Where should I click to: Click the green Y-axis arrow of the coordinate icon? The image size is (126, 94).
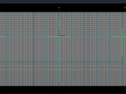59,32
